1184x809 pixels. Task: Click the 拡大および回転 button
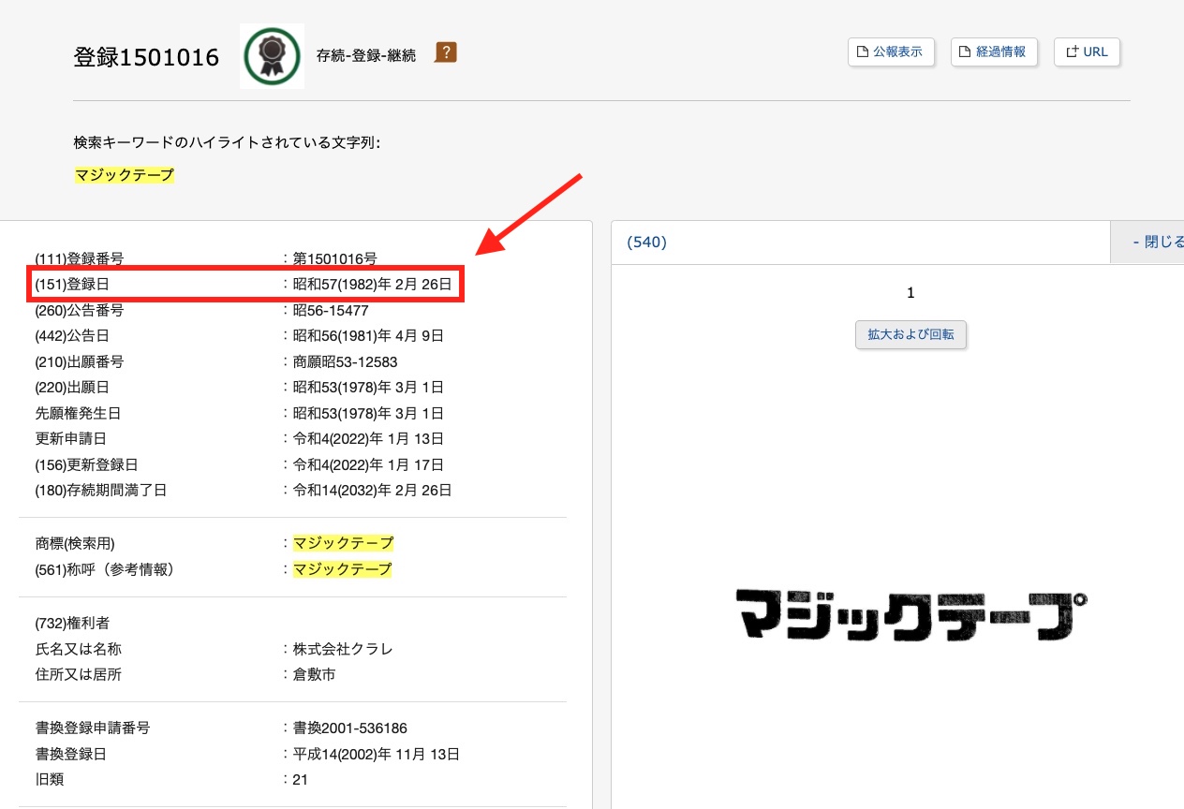click(x=910, y=334)
